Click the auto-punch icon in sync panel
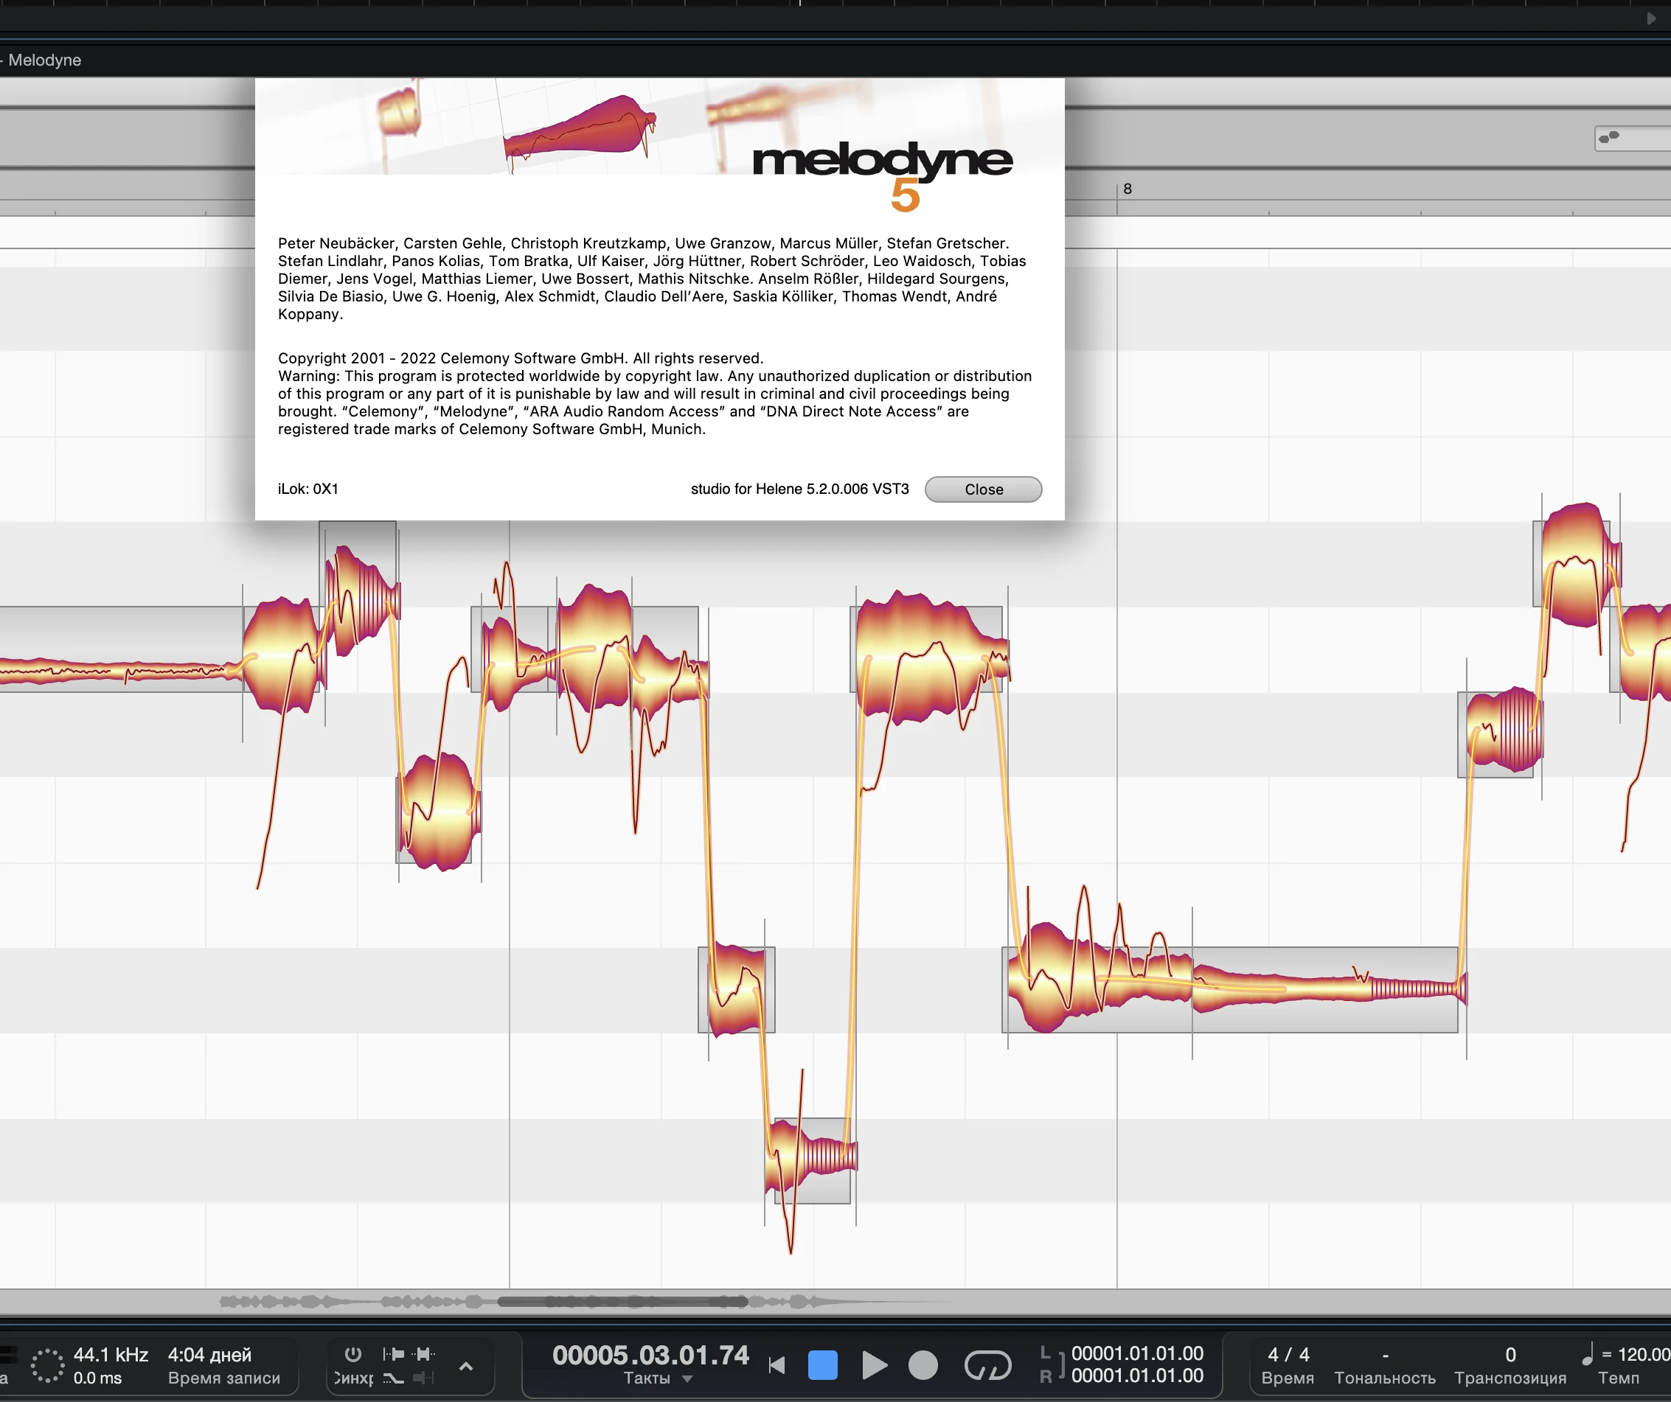The height and width of the screenshot is (1402, 1671). 423,1353
